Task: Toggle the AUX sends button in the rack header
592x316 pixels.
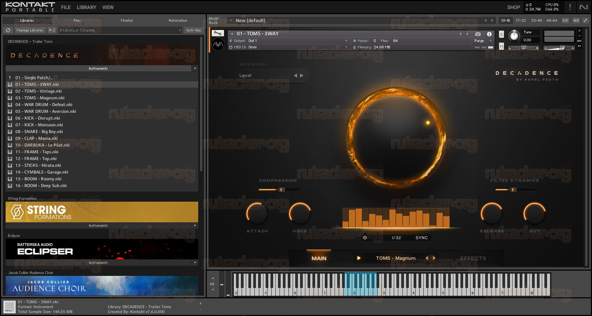Action: click(576, 21)
